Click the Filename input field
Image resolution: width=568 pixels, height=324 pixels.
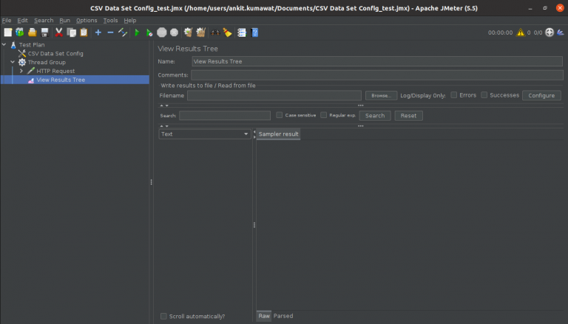[274, 95]
